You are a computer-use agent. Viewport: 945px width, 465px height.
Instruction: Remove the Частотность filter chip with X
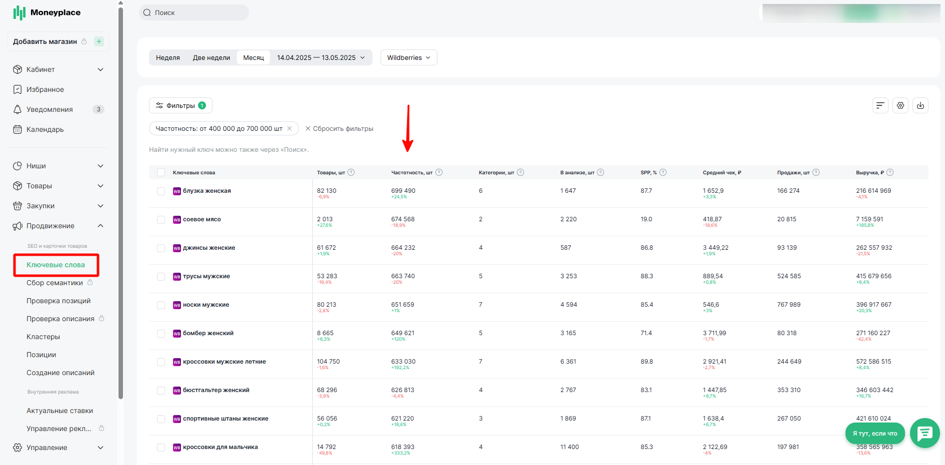(x=289, y=128)
